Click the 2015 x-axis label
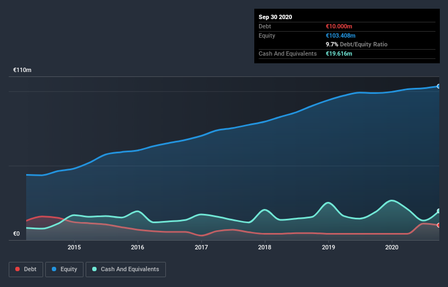The image size is (448, 287). click(74, 247)
